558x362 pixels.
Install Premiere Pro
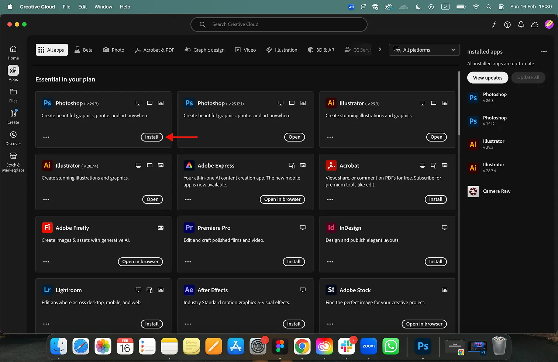click(x=294, y=262)
